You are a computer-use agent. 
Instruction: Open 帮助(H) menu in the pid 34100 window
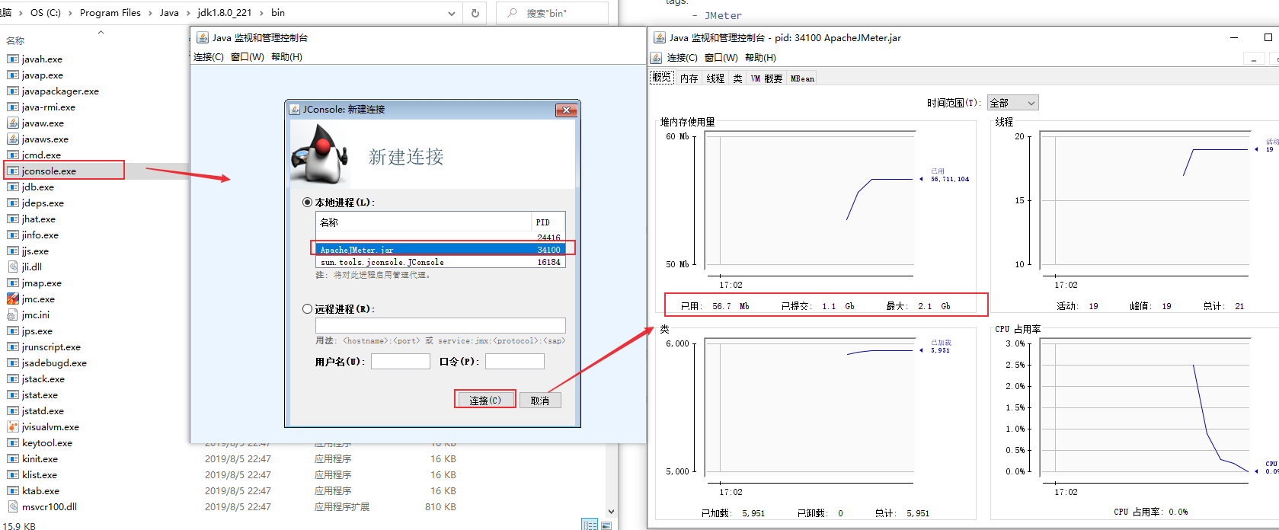[760, 58]
